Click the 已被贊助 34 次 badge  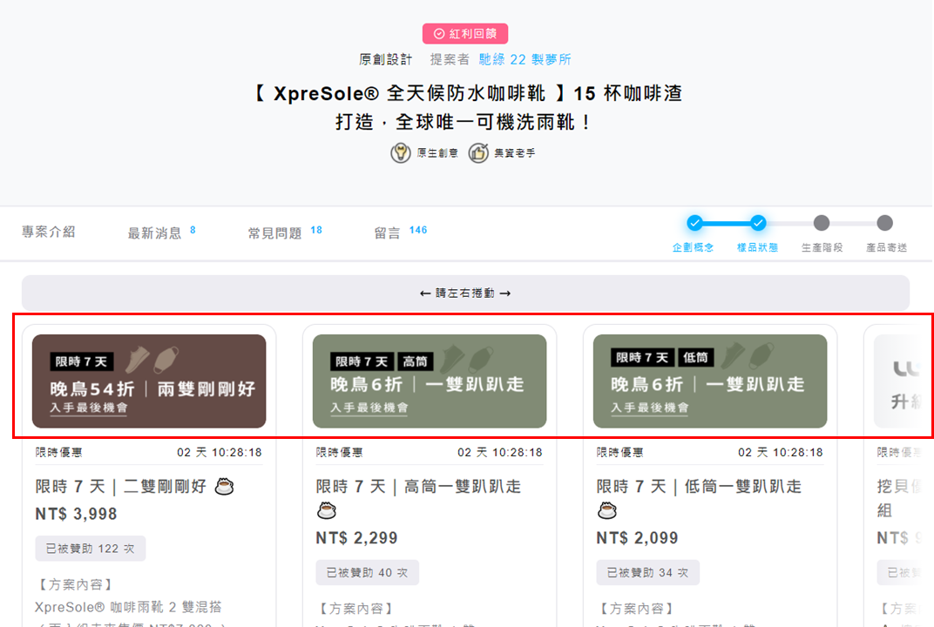click(648, 572)
